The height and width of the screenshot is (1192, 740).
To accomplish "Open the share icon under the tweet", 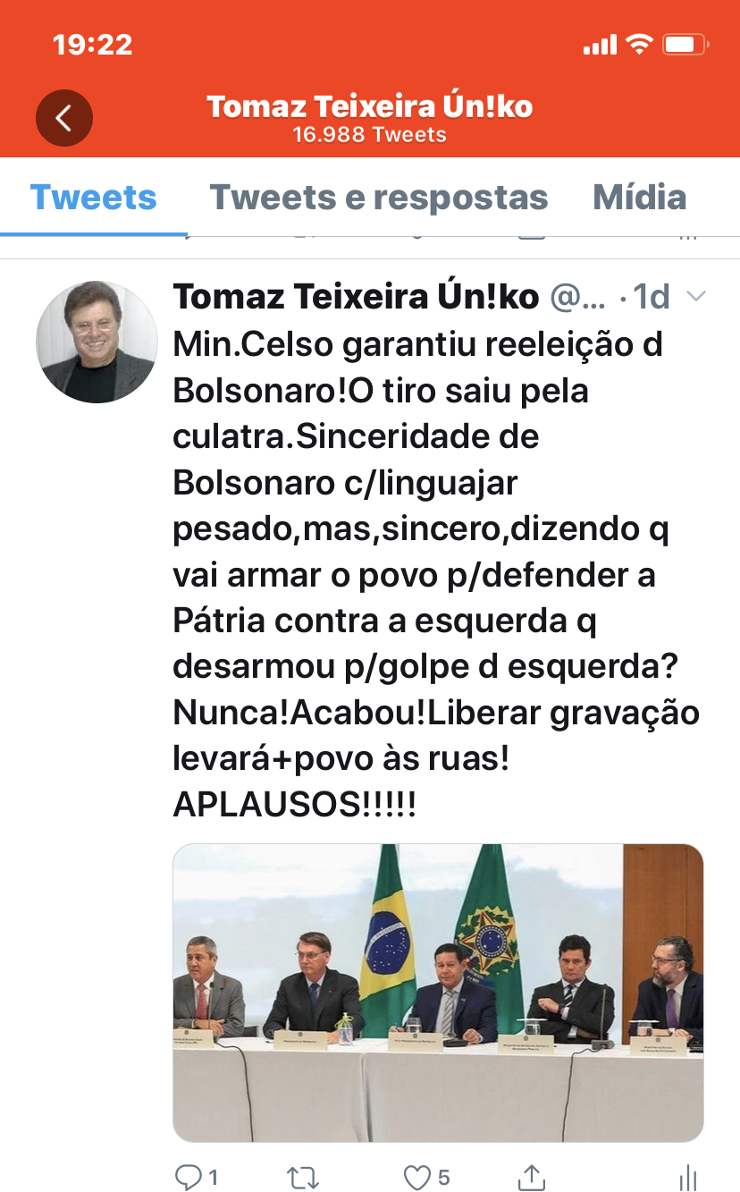I will coord(532,1177).
